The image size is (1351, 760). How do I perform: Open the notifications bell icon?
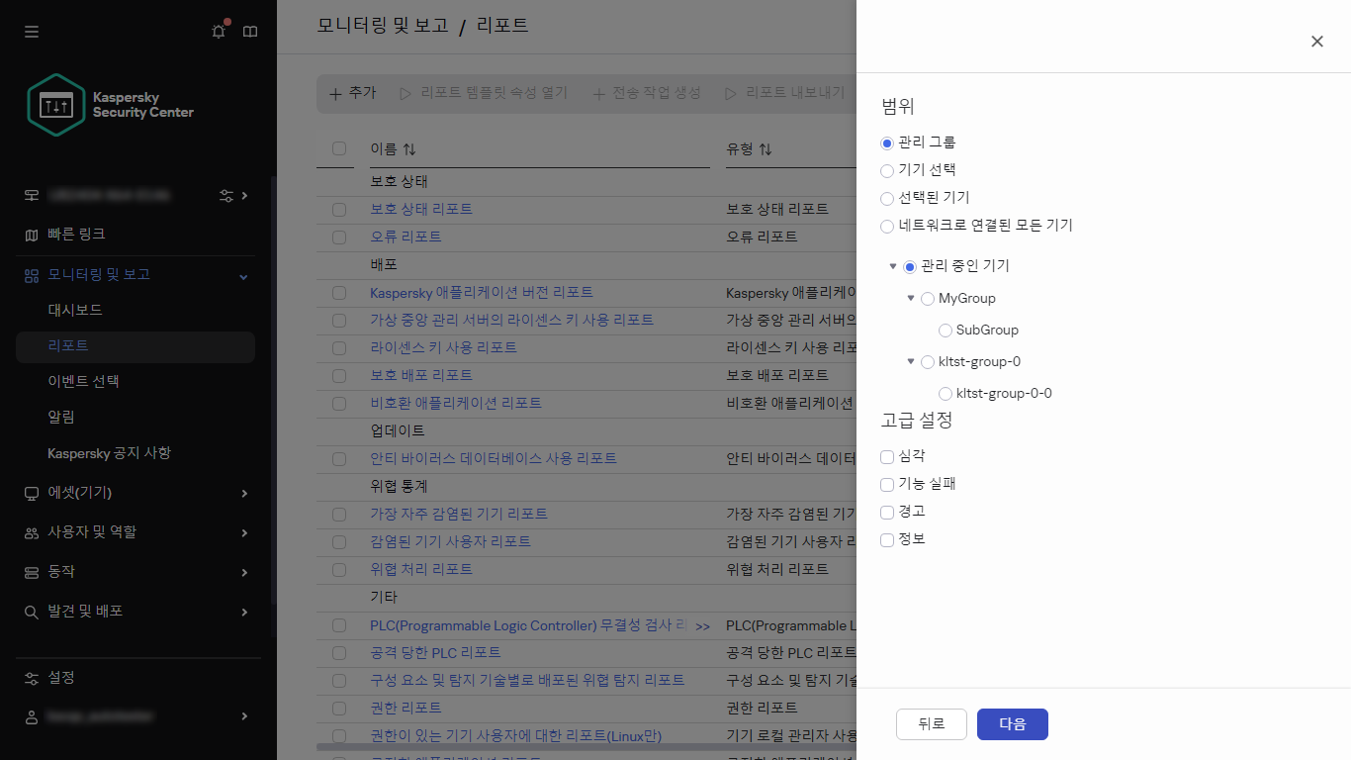tap(218, 32)
